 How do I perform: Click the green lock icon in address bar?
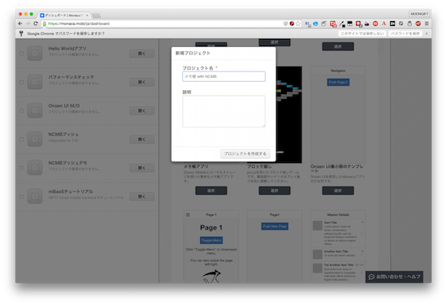(x=45, y=24)
